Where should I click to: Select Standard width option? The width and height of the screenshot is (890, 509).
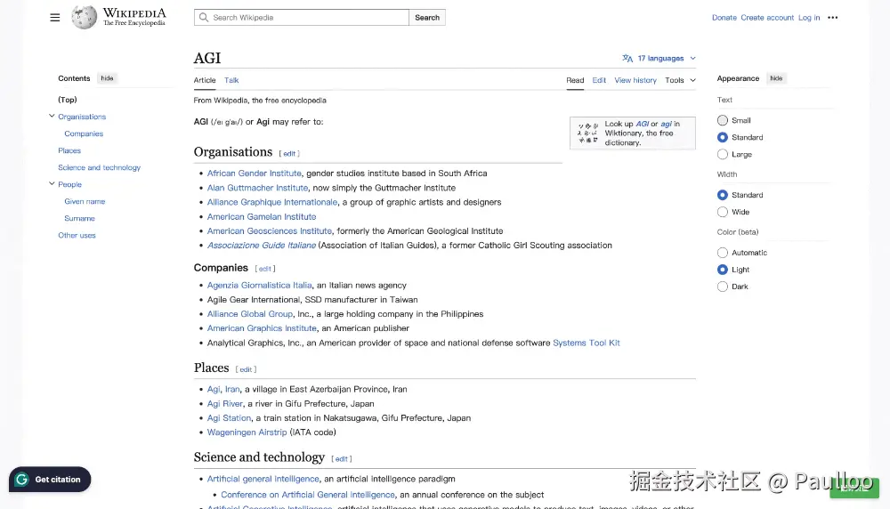(x=722, y=195)
